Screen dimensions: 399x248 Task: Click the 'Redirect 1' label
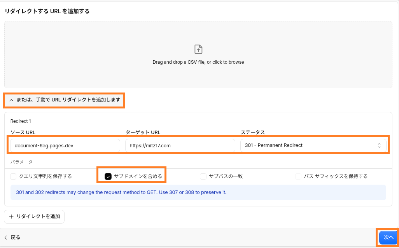click(21, 121)
